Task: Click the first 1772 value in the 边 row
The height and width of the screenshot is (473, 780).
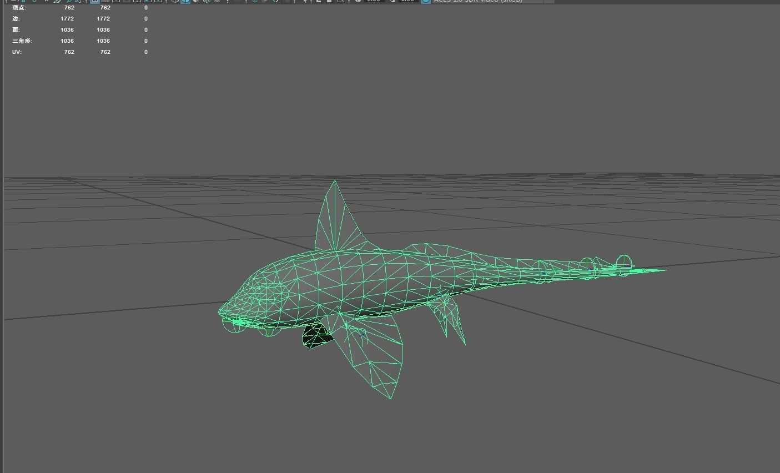Action: [67, 19]
